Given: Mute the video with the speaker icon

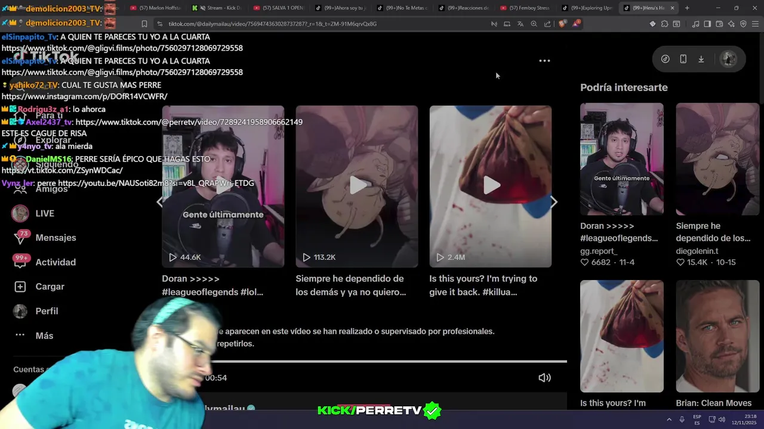Looking at the screenshot, I should (x=544, y=378).
